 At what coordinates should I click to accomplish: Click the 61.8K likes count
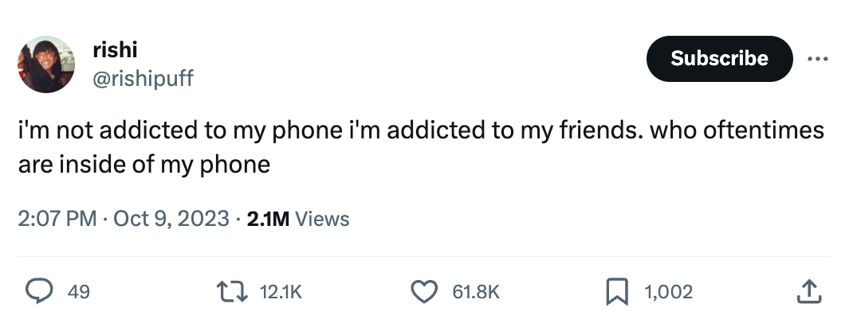pos(475,292)
